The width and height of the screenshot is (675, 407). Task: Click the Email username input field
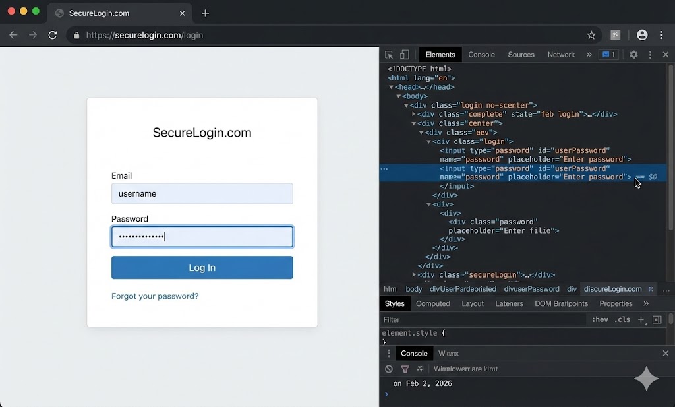click(x=202, y=193)
